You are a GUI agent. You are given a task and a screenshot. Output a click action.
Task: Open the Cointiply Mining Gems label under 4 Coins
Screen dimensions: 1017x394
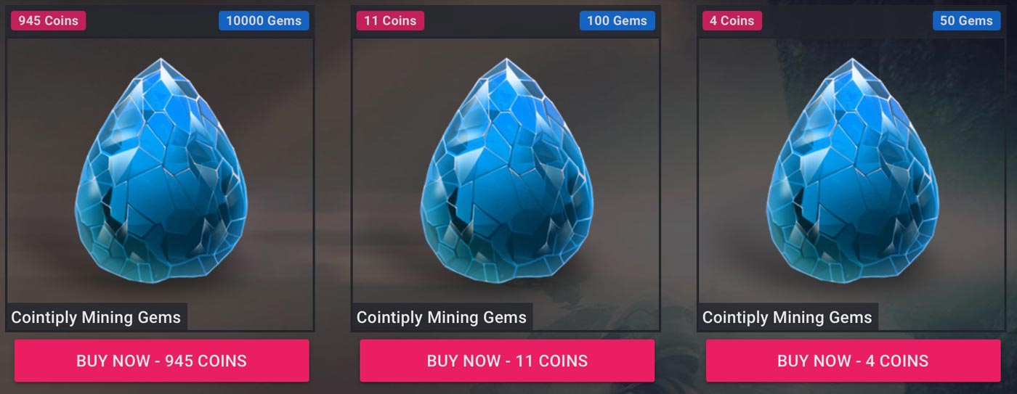[x=787, y=317]
